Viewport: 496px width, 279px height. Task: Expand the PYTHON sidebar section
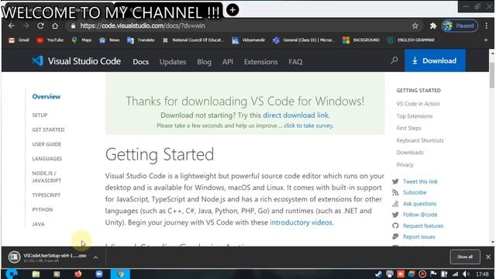coord(43,210)
